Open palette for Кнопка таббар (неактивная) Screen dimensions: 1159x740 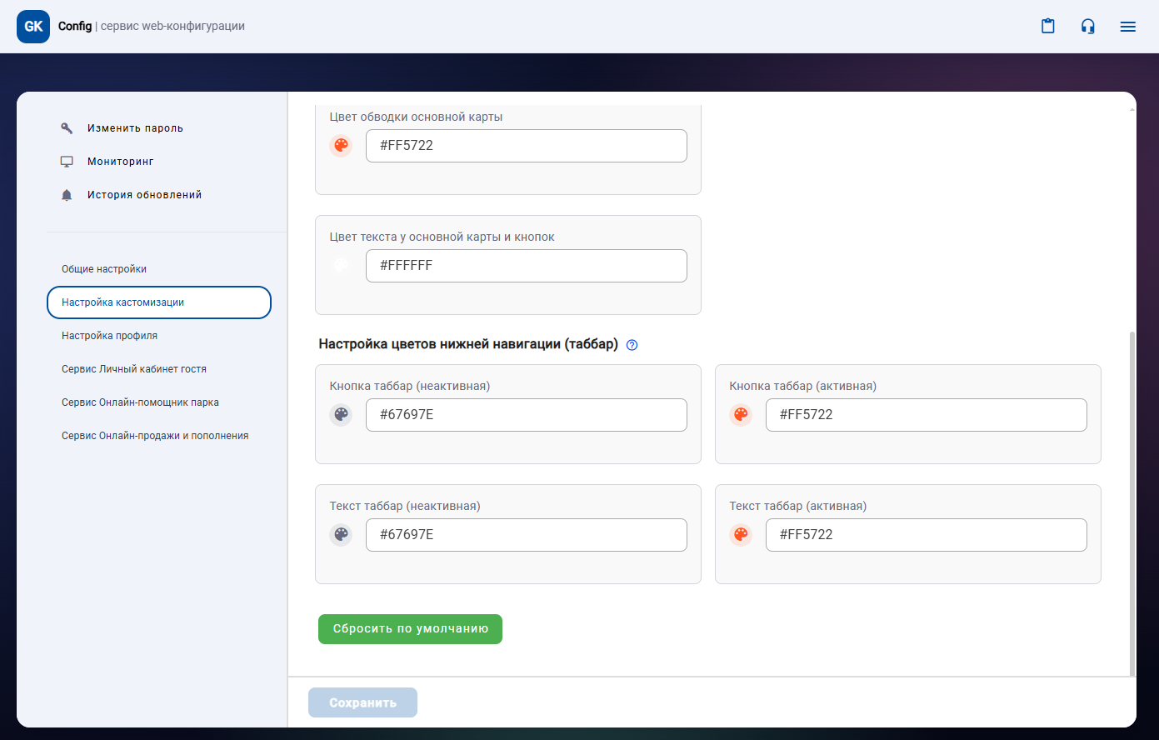[x=341, y=415]
